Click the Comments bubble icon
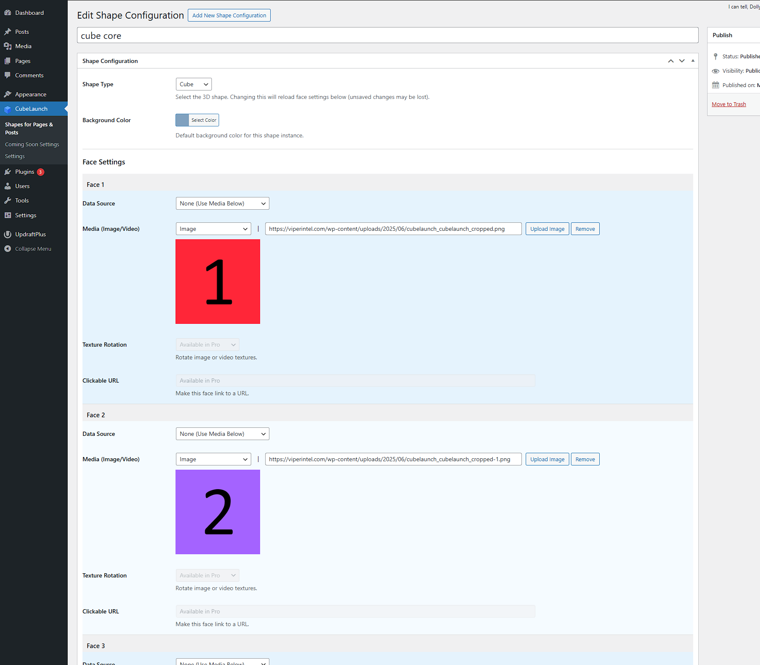Viewport: 760px width, 665px height. pyautogui.click(x=8, y=75)
